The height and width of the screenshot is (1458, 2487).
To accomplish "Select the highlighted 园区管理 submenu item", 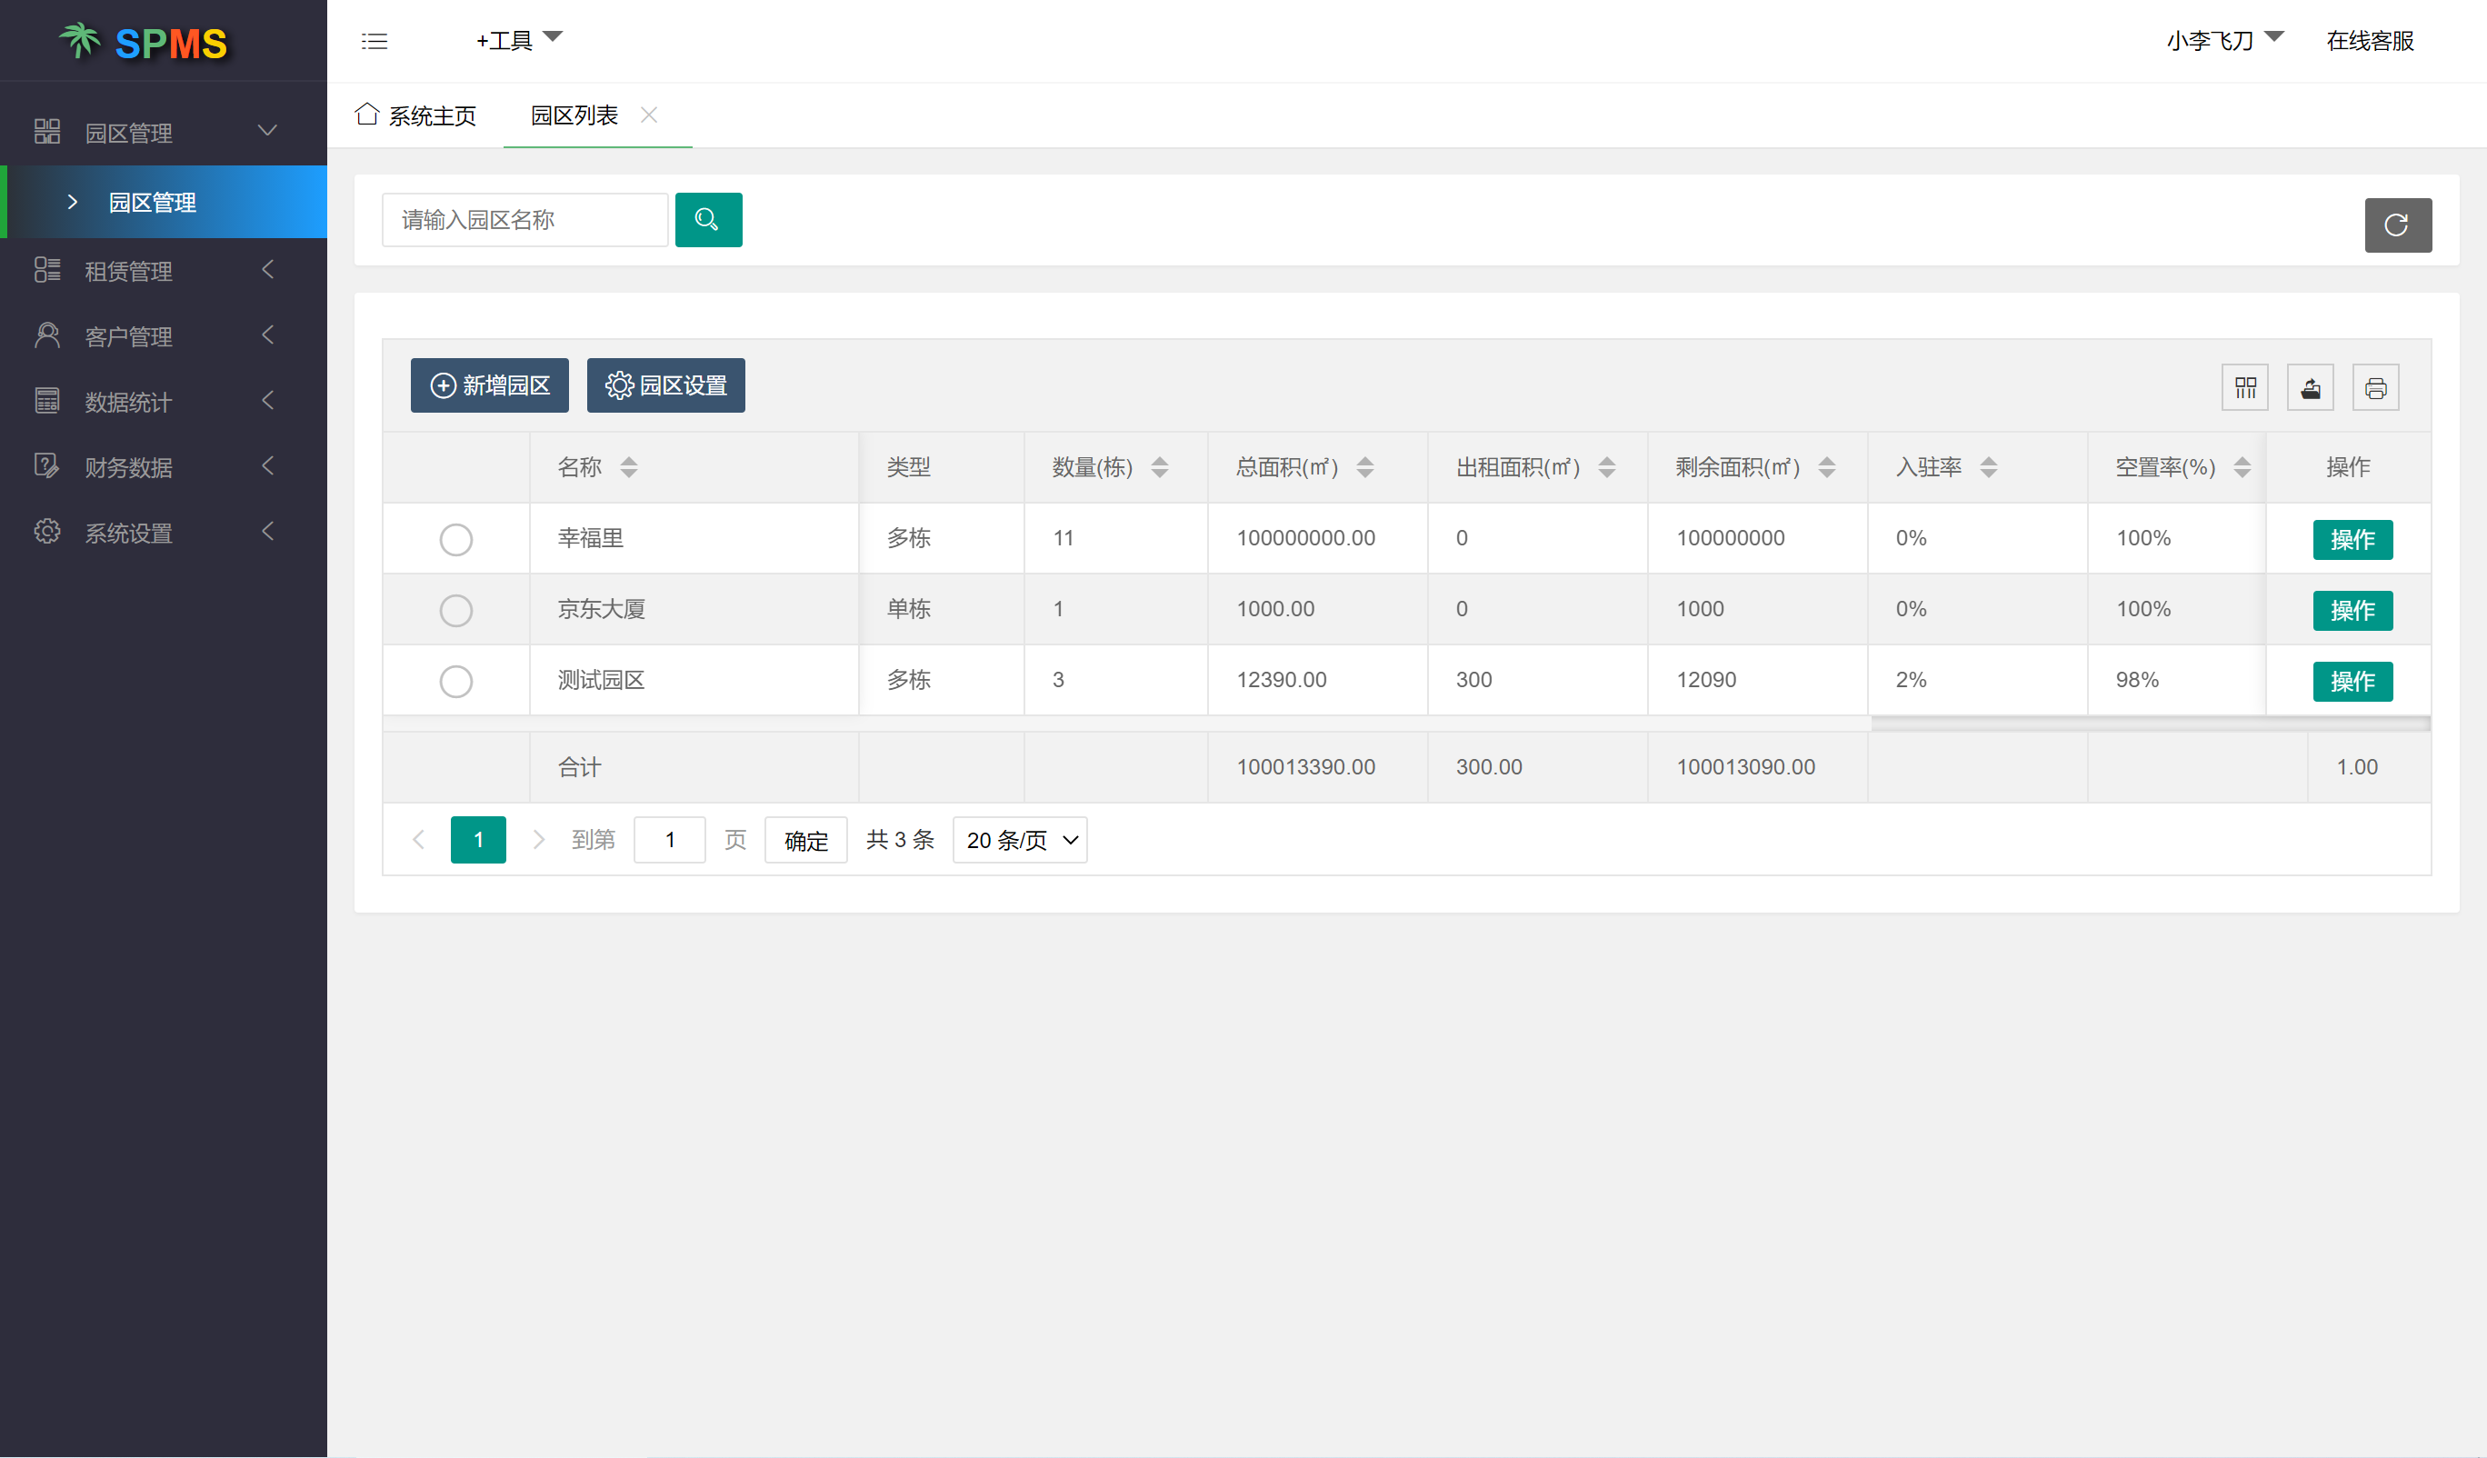I will pos(164,202).
